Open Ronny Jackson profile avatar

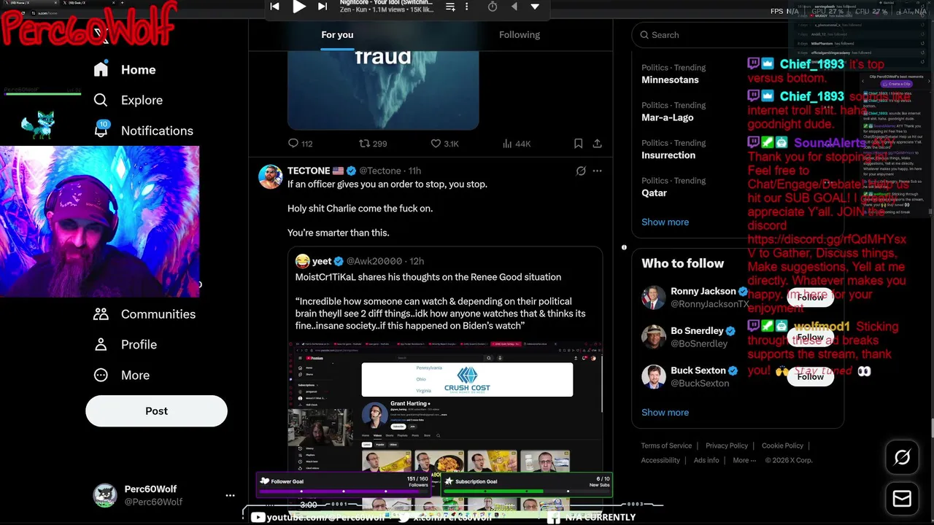pyautogui.click(x=654, y=297)
